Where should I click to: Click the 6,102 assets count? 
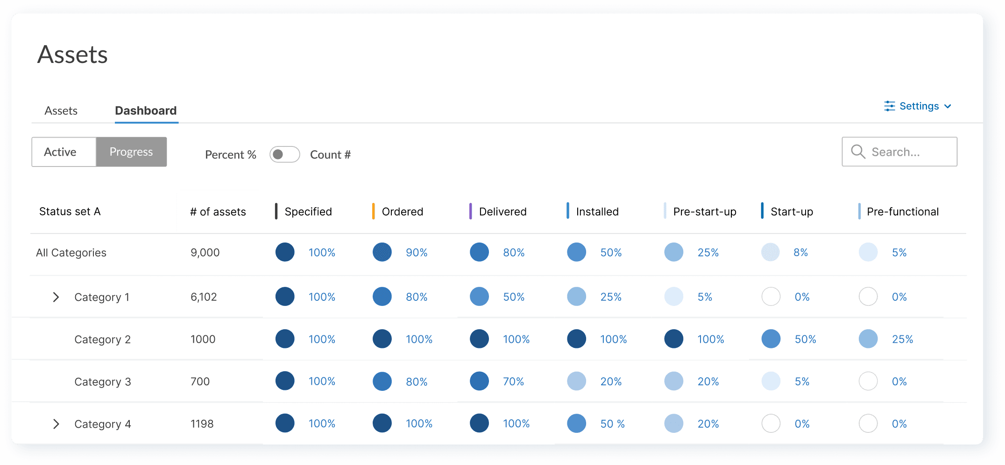click(204, 297)
